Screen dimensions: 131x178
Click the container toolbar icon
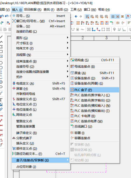click(x=118, y=23)
